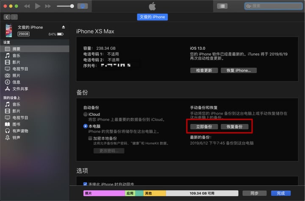
Task: Open 铃声 under 我的设备上
Action: pyautogui.click(x=16, y=138)
